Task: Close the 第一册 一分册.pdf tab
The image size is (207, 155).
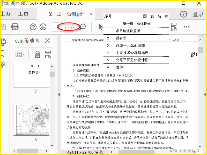Action: point(91,14)
